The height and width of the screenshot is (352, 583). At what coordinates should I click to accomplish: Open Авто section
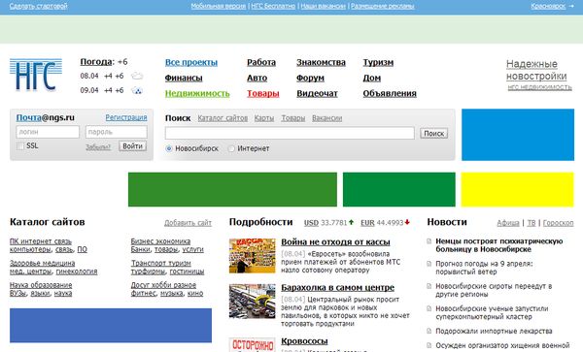[x=257, y=78]
